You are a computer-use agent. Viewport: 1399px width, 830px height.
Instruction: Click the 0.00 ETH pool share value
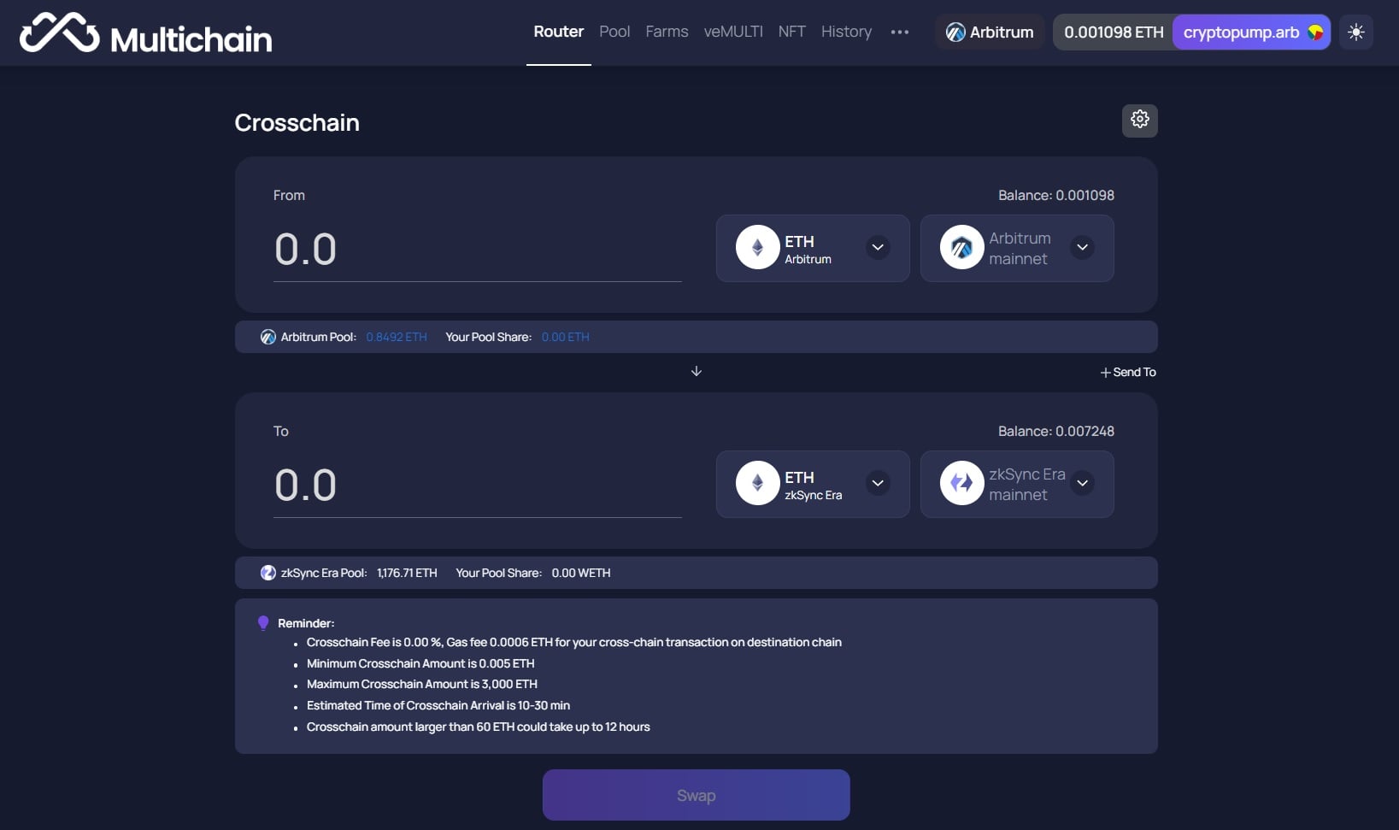click(565, 337)
